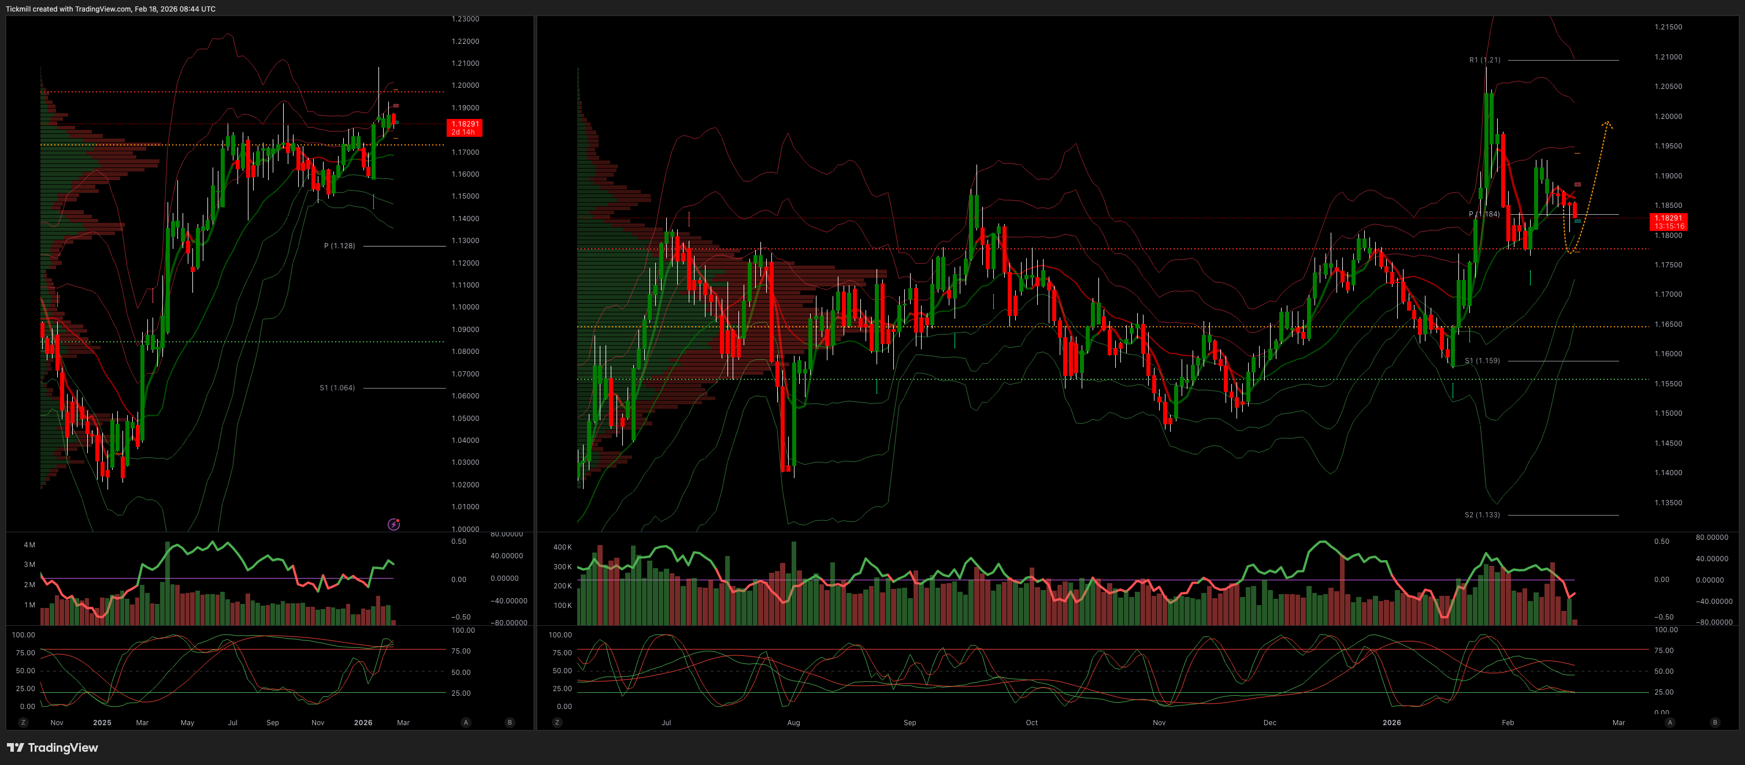Click the TradingView logo at bottom left

tap(53, 748)
